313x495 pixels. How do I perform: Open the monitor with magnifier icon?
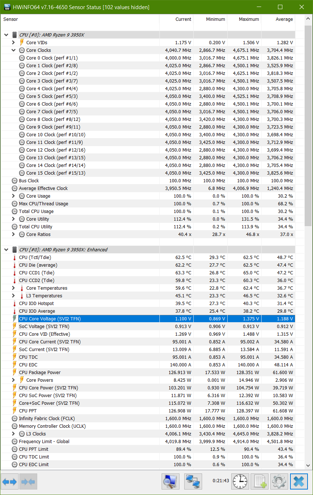170,481
